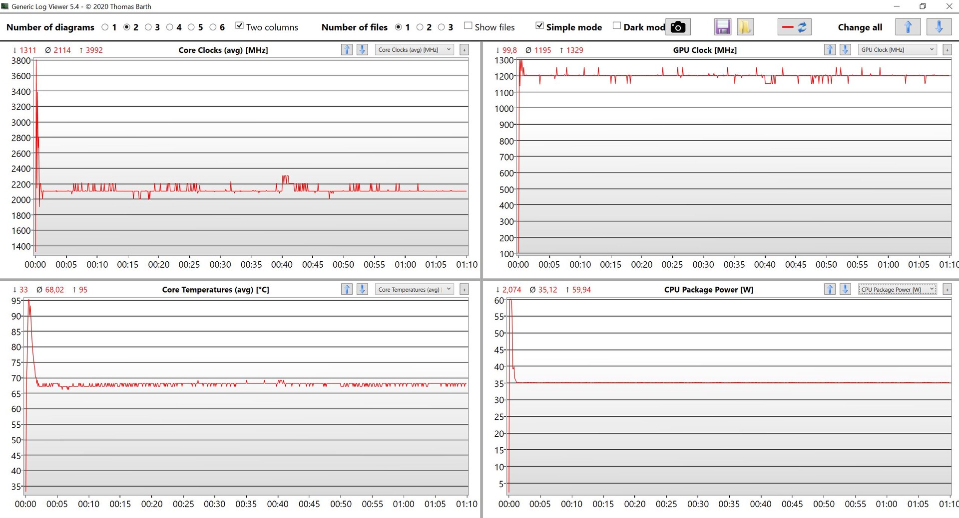The image size is (959, 518).
Task: Click the red line refresh icon
Action: (x=794, y=27)
